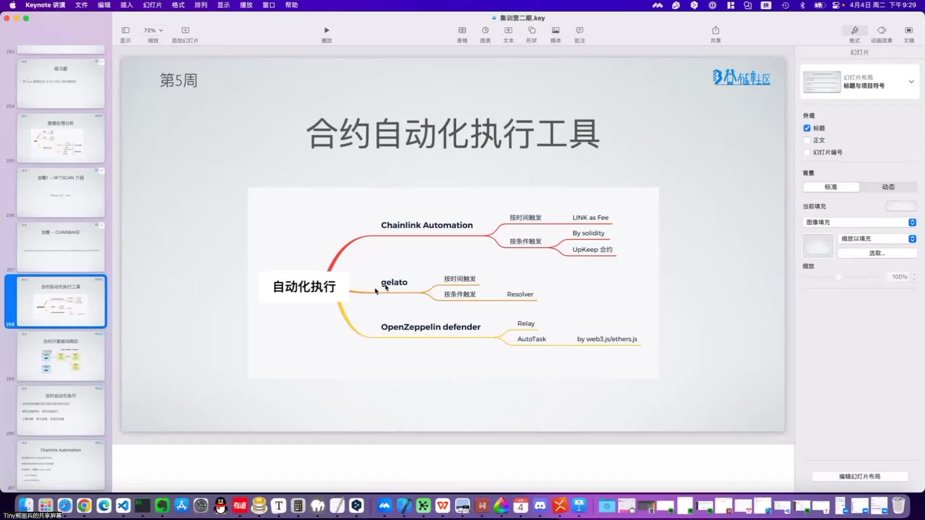925x520 pixels.
Task: Click the current fill (当前填充) color swatch
Action: pos(901,206)
